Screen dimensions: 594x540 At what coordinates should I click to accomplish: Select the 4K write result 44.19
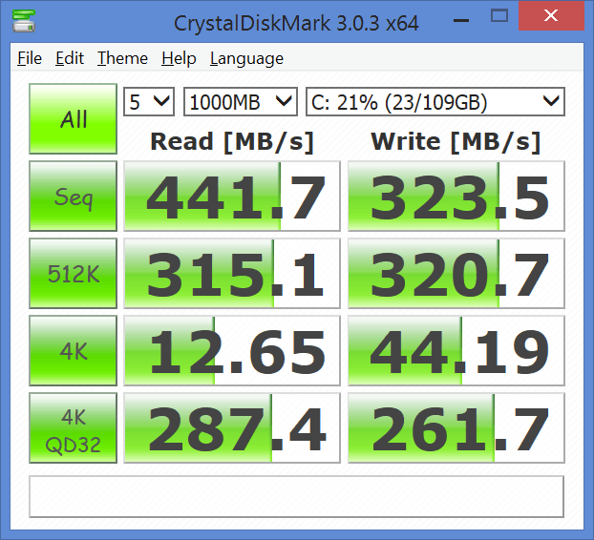coord(456,350)
